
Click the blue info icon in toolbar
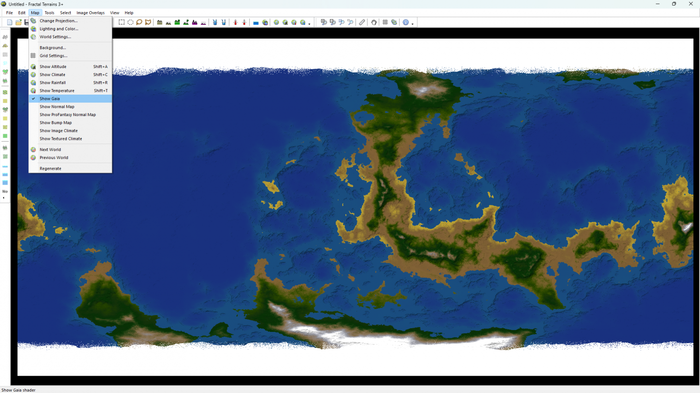(406, 22)
